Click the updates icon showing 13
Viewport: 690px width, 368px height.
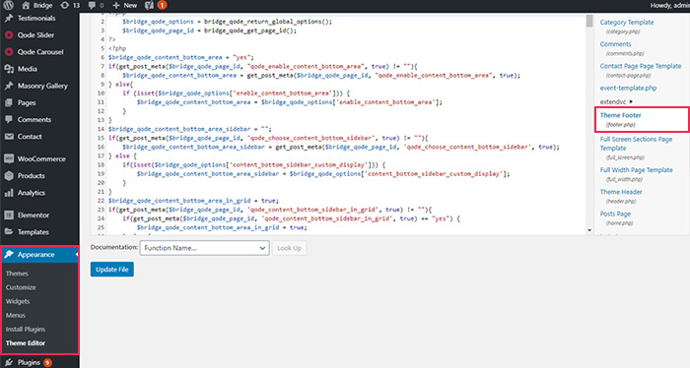coord(65,5)
